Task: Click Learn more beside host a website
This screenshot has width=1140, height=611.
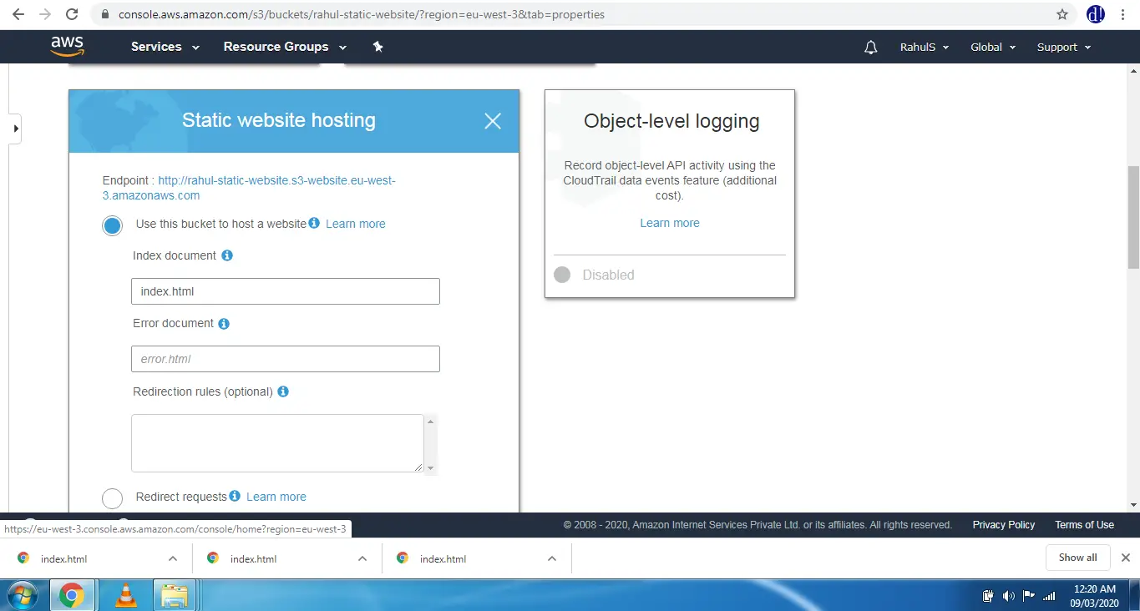Action: click(x=356, y=224)
